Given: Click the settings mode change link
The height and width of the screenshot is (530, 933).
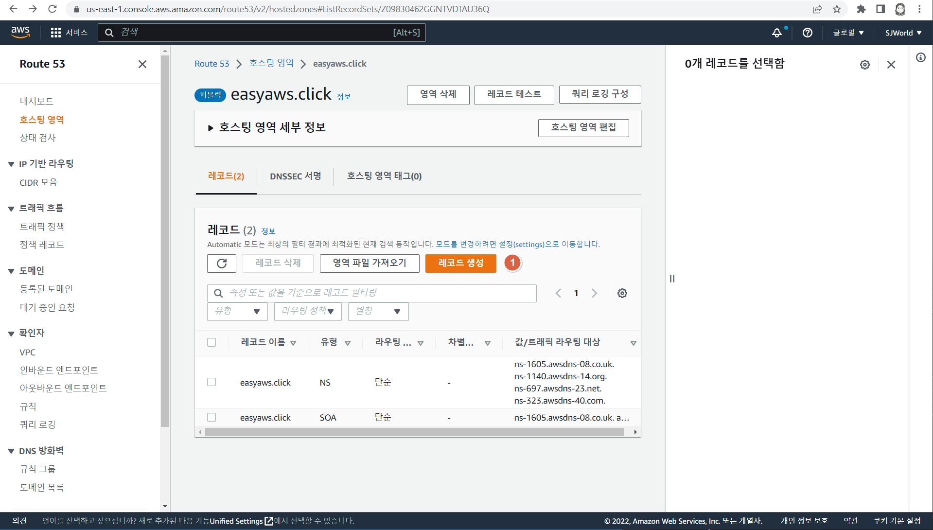Looking at the screenshot, I should (517, 244).
